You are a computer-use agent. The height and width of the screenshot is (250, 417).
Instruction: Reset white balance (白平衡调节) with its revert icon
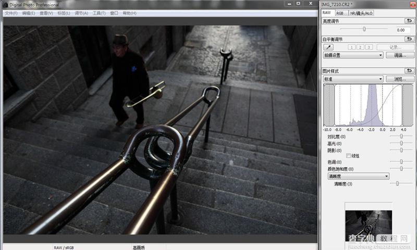[x=409, y=39]
